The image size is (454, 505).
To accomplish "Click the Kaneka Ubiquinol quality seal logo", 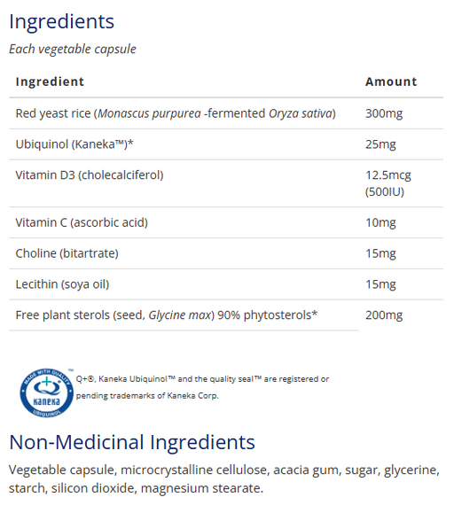I will click(47, 392).
